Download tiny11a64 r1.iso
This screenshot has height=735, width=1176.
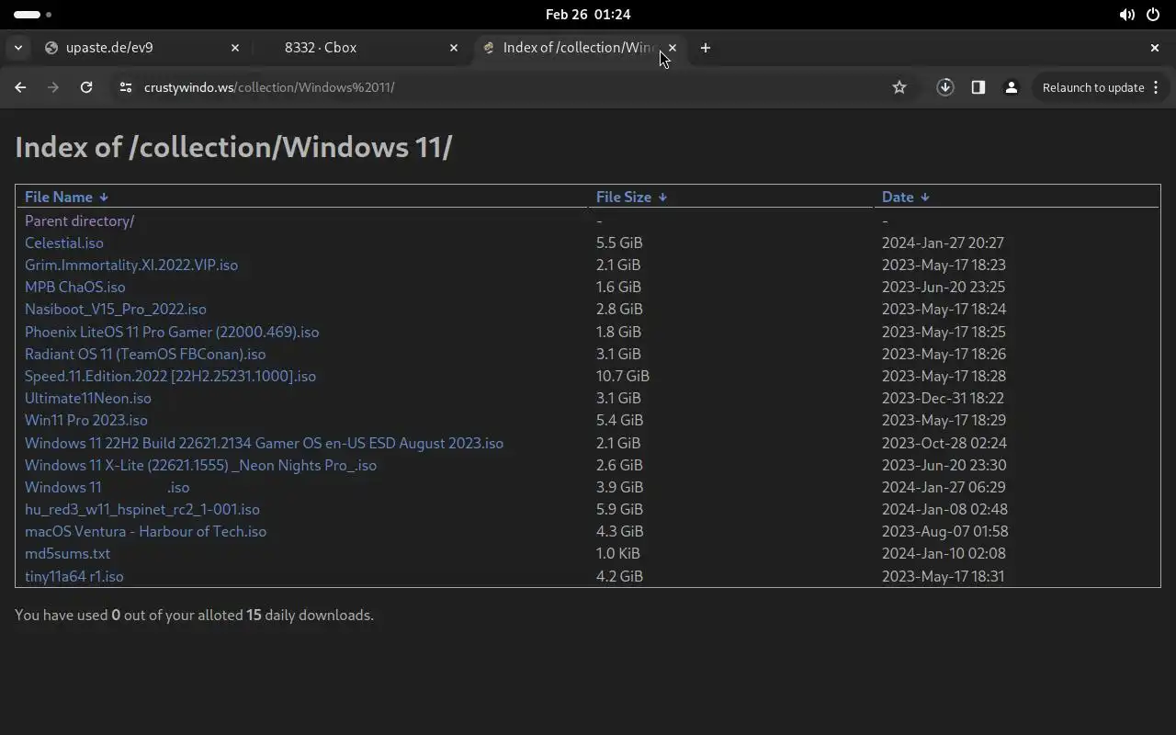coord(74,576)
